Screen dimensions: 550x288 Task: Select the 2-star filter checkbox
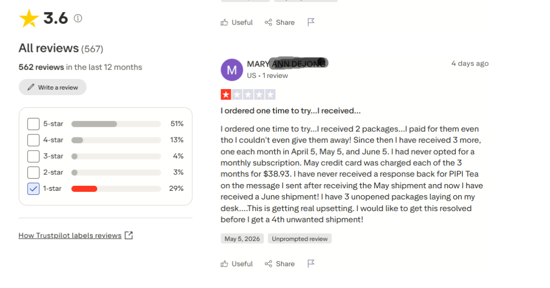[33, 172]
